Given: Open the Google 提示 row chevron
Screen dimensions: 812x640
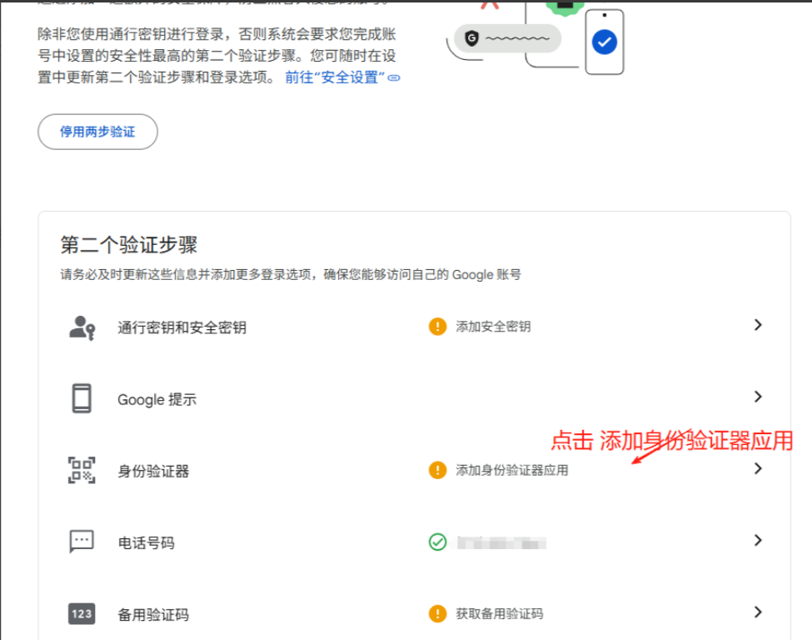Looking at the screenshot, I should (x=758, y=397).
